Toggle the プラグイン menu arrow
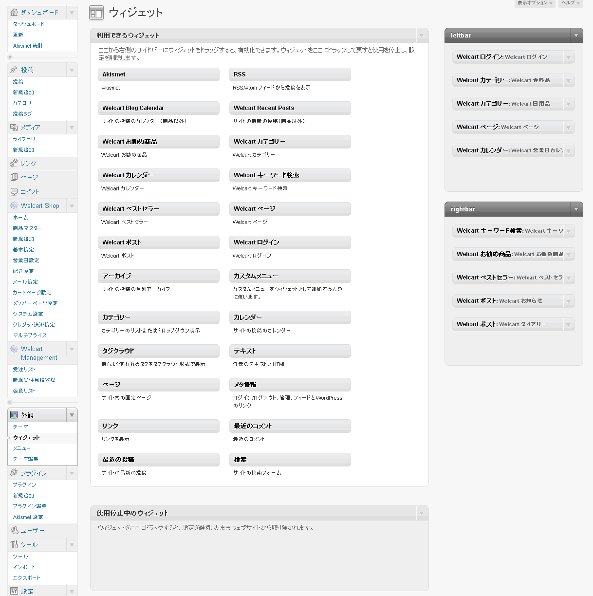Image resolution: width=593 pixels, height=596 pixels. [x=72, y=473]
